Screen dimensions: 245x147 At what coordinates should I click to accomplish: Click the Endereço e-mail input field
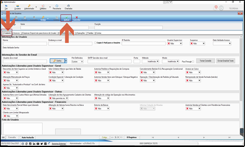click(x=70, y=44)
